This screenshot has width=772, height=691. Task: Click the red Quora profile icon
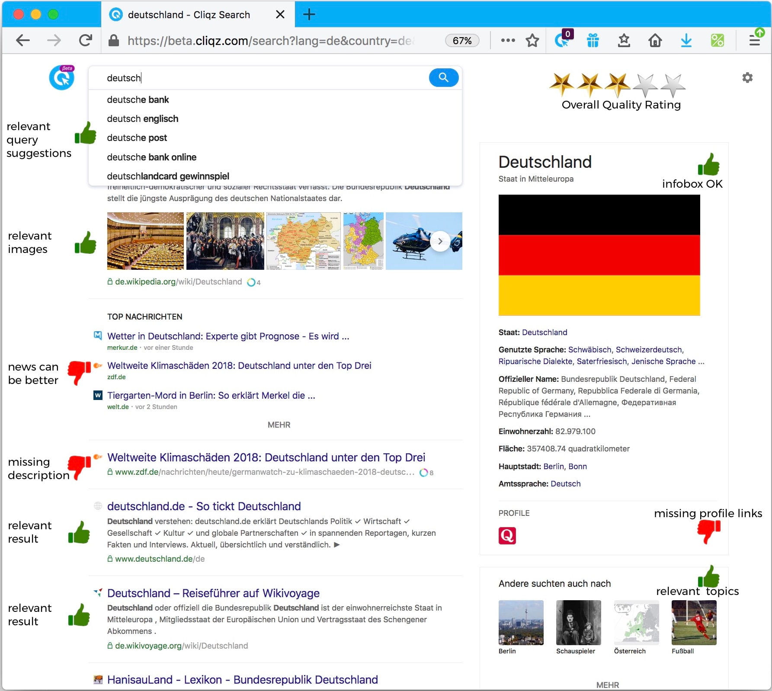(507, 536)
